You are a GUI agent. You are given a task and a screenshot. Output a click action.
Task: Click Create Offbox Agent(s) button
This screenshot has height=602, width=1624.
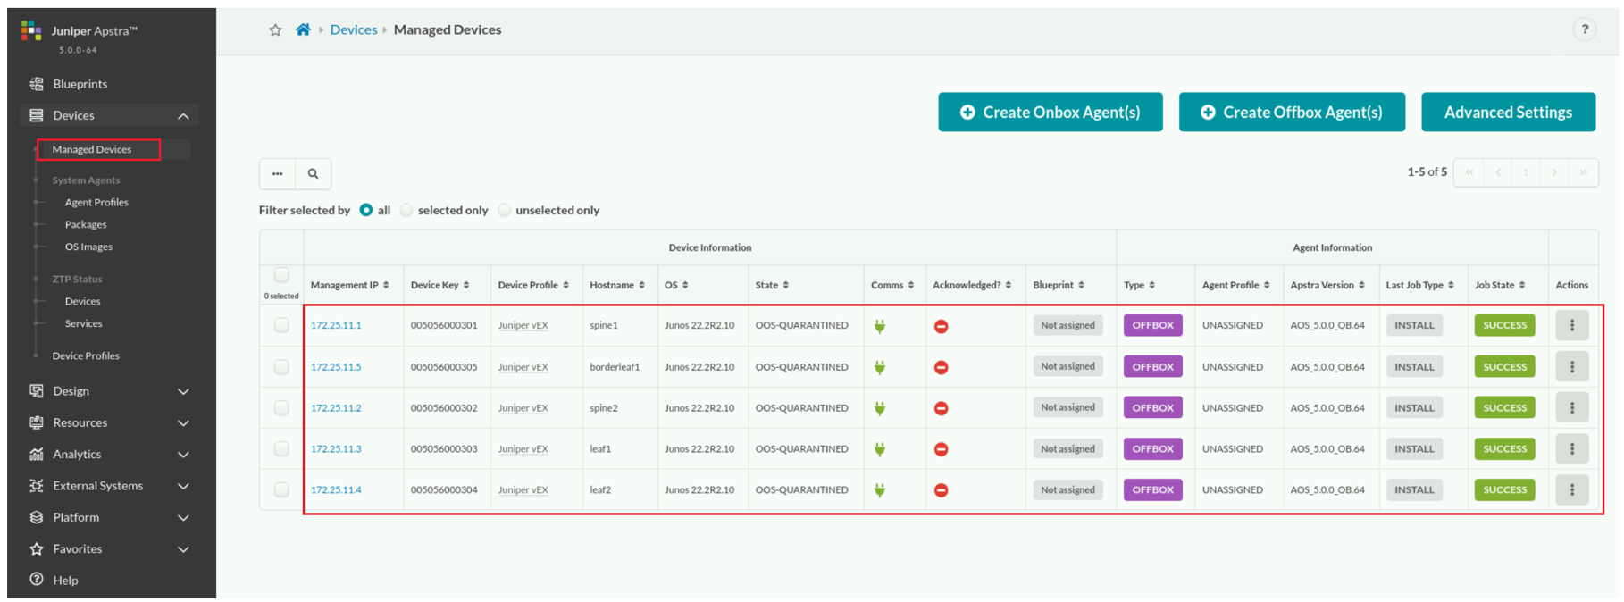click(1292, 112)
